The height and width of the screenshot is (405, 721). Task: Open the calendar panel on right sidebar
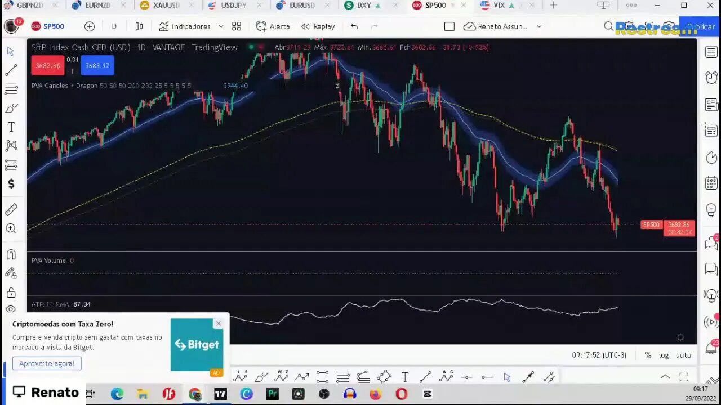point(711,183)
